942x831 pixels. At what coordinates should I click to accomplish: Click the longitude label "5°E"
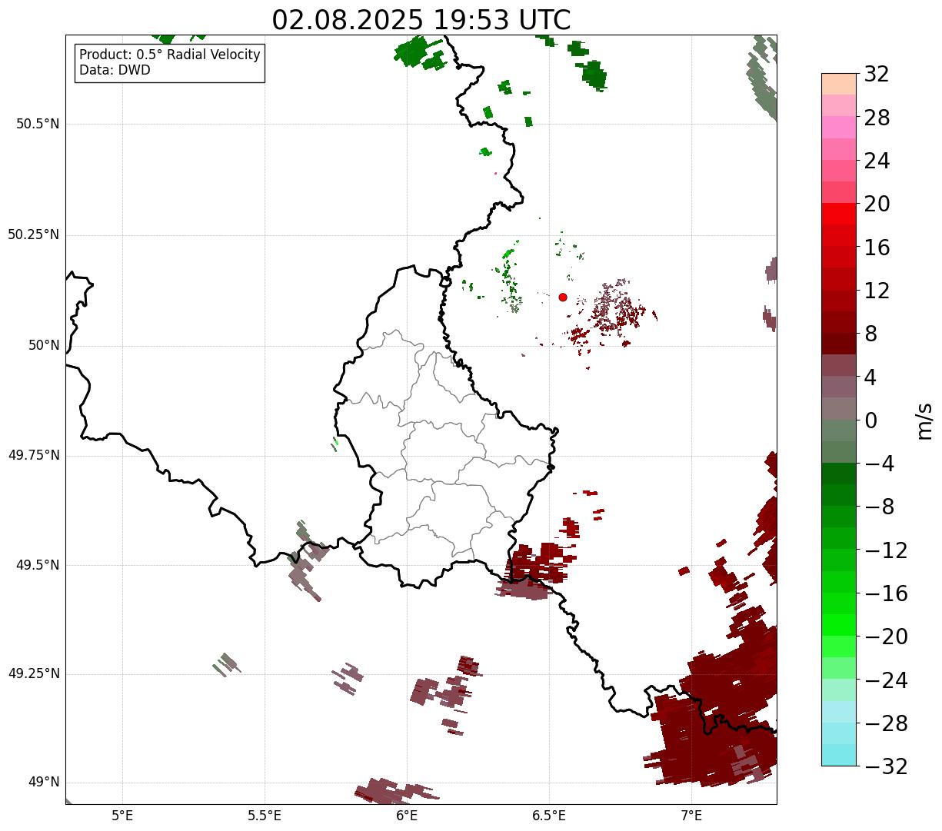click(x=122, y=815)
